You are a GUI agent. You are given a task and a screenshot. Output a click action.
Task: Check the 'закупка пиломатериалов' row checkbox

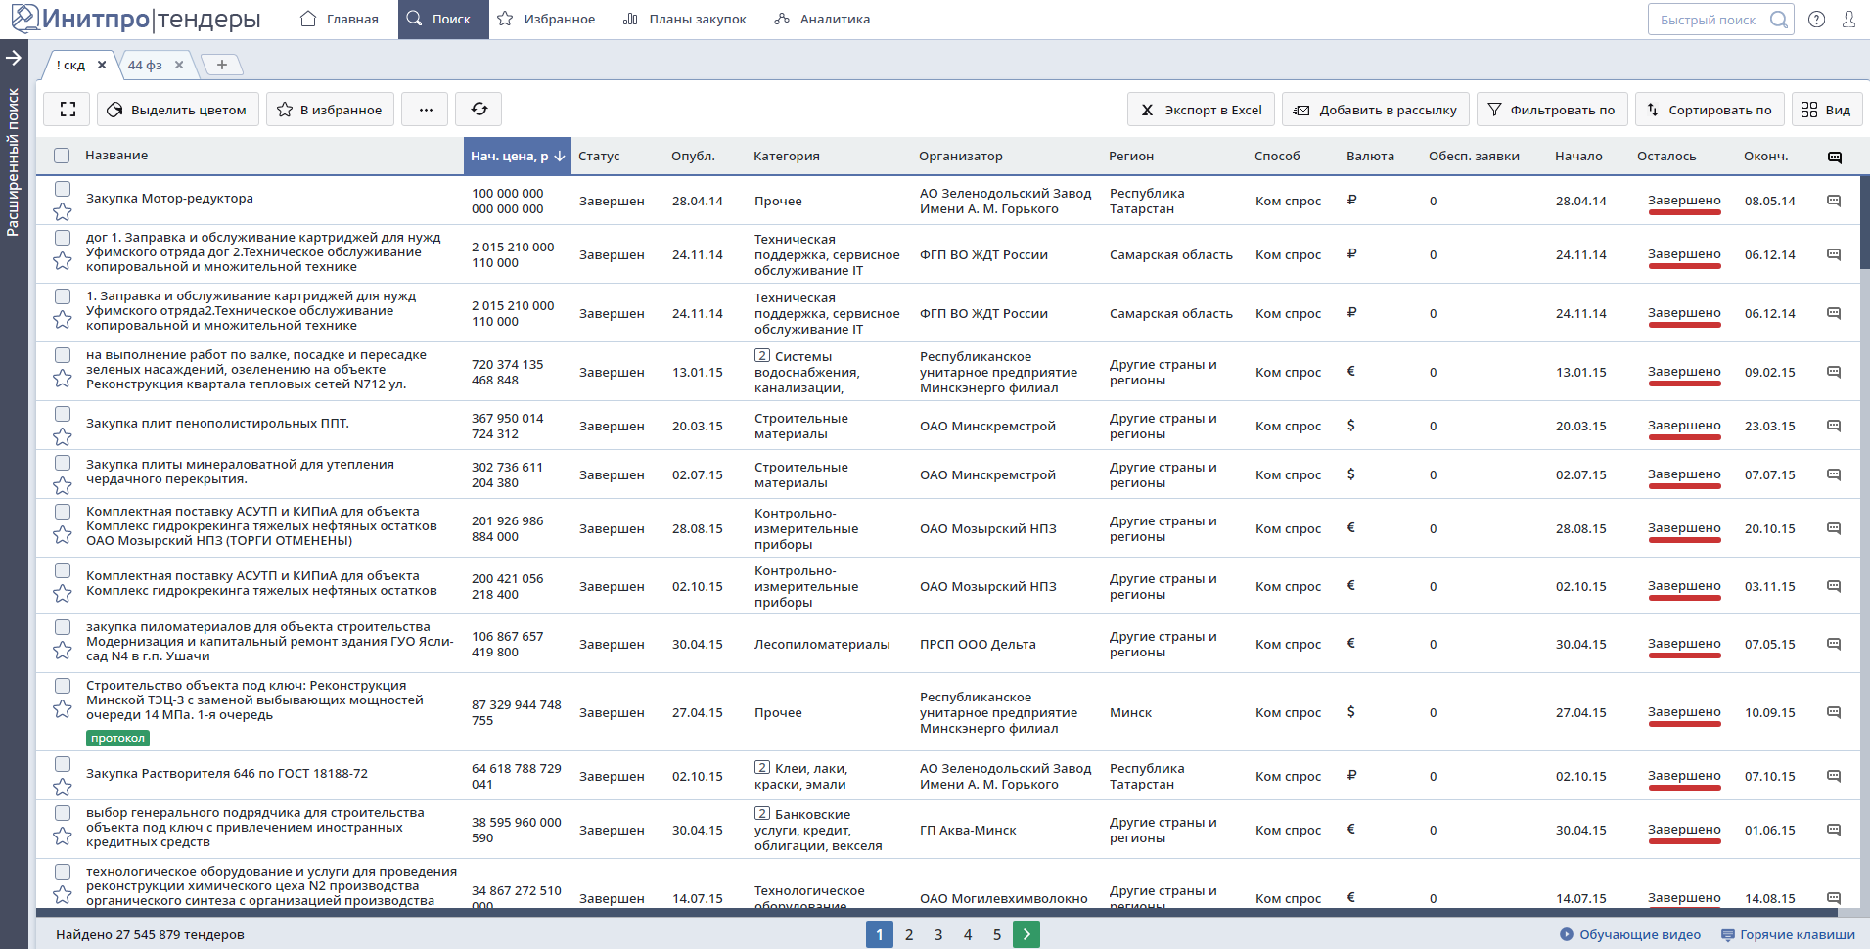point(63,627)
